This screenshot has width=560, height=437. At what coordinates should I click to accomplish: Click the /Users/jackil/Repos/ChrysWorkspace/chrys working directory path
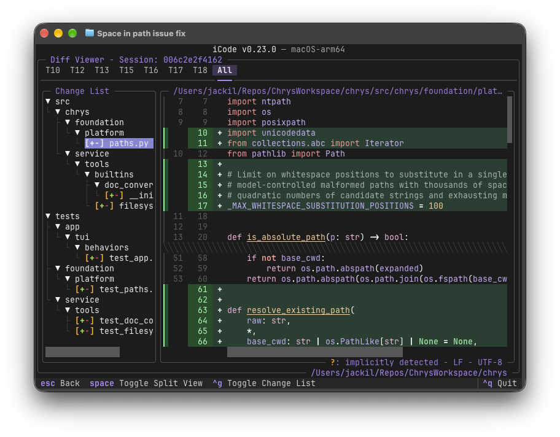pyautogui.click(x=409, y=373)
